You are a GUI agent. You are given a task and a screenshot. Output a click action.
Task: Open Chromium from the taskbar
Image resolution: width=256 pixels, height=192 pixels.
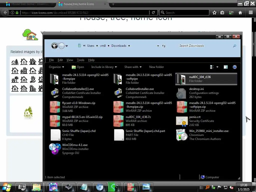tap(99, 187)
